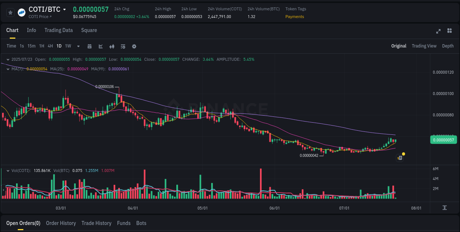The width and height of the screenshot is (460, 232).
Task: Toggle COTI/BTC favorite star
Action: [x=10, y=12]
